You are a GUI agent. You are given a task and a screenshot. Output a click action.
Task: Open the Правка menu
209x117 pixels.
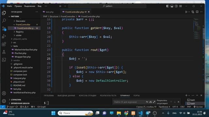18,6
